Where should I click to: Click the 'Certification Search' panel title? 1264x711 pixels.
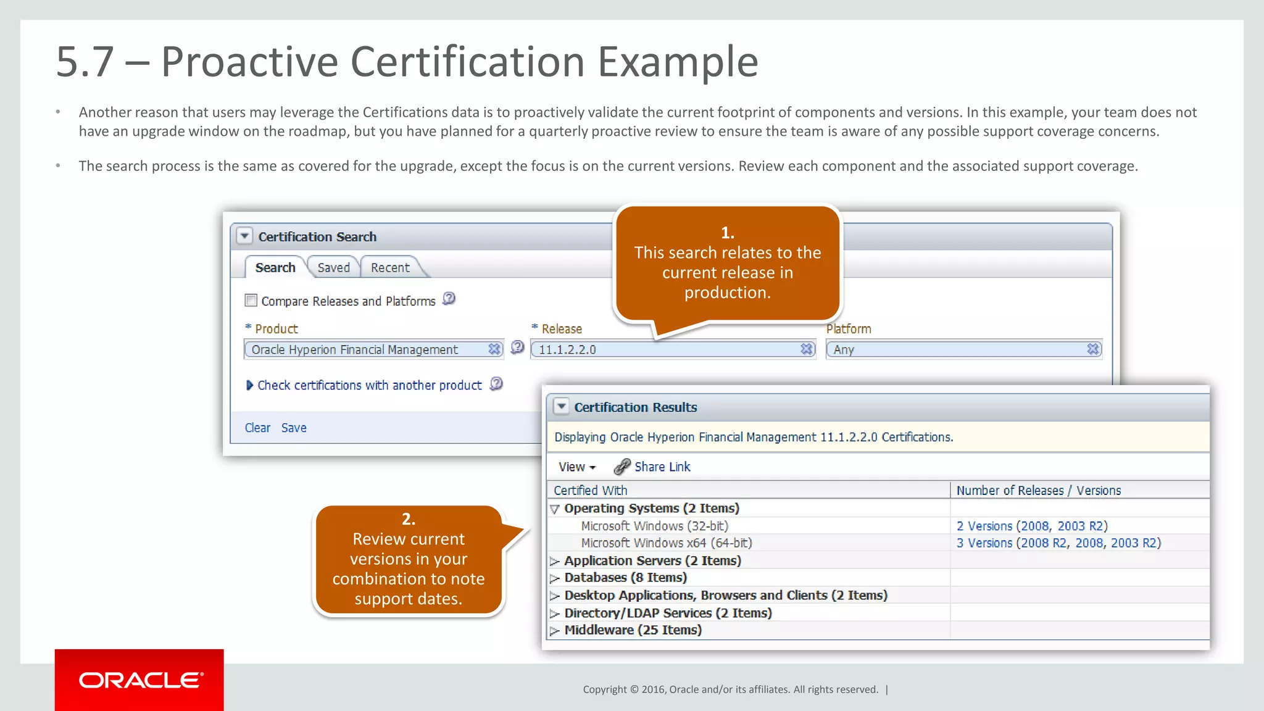(x=317, y=237)
